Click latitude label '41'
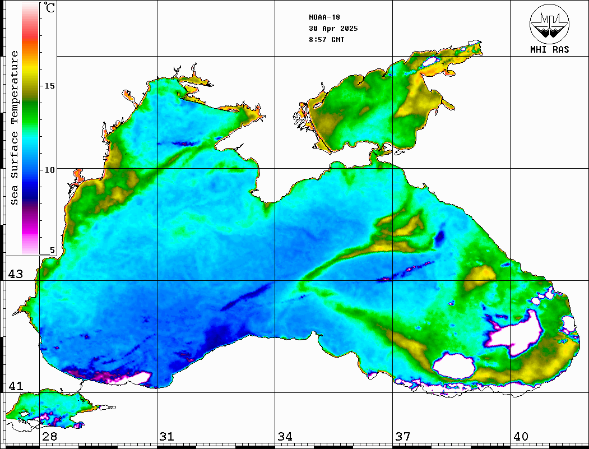 (16, 386)
